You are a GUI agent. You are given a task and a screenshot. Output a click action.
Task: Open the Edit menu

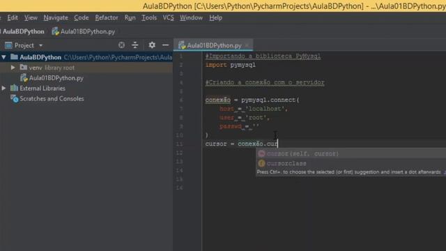point(13,17)
